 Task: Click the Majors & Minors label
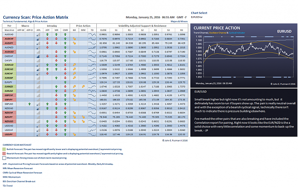pos(179,21)
